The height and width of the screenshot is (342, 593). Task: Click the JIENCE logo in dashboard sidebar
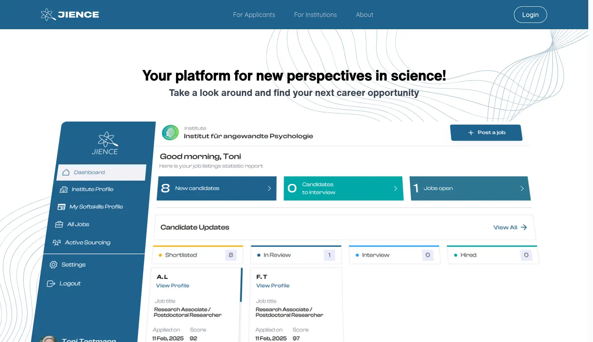[x=106, y=143]
